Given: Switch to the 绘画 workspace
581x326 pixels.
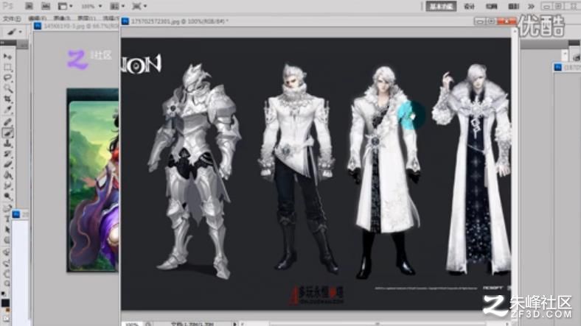Looking at the screenshot, I should (x=491, y=7).
